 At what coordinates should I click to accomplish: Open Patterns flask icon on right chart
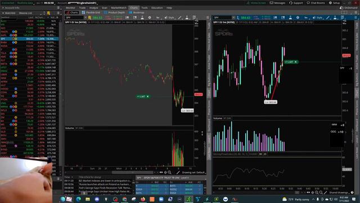(x=335, y=17)
